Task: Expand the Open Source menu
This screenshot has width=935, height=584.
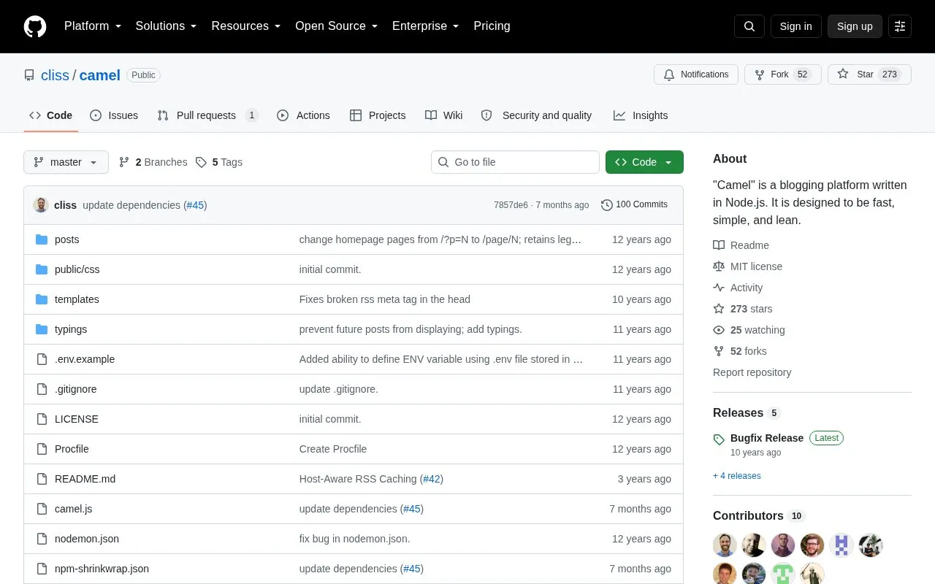Action: pos(337,26)
